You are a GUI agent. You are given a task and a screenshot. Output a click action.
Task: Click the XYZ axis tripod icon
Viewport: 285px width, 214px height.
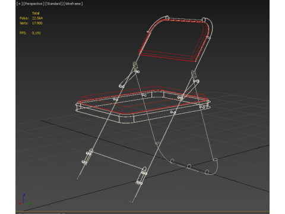(24, 199)
